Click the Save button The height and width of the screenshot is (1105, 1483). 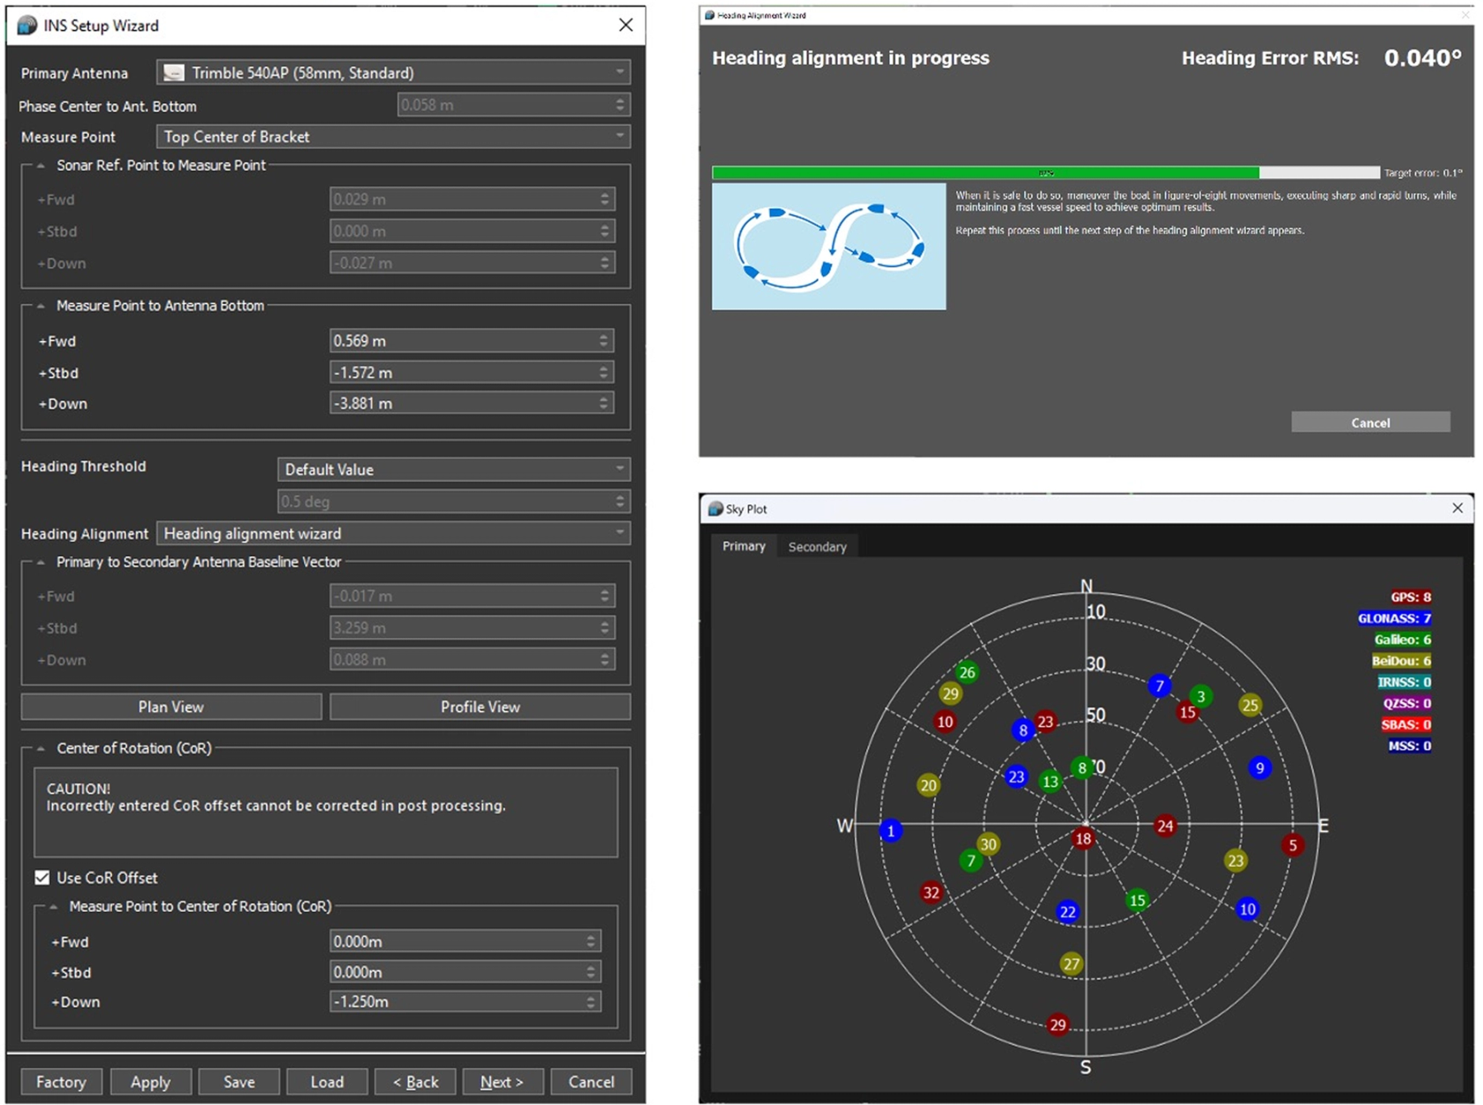click(x=239, y=1082)
